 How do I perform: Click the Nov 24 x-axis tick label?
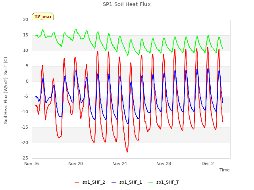(x=119, y=163)
